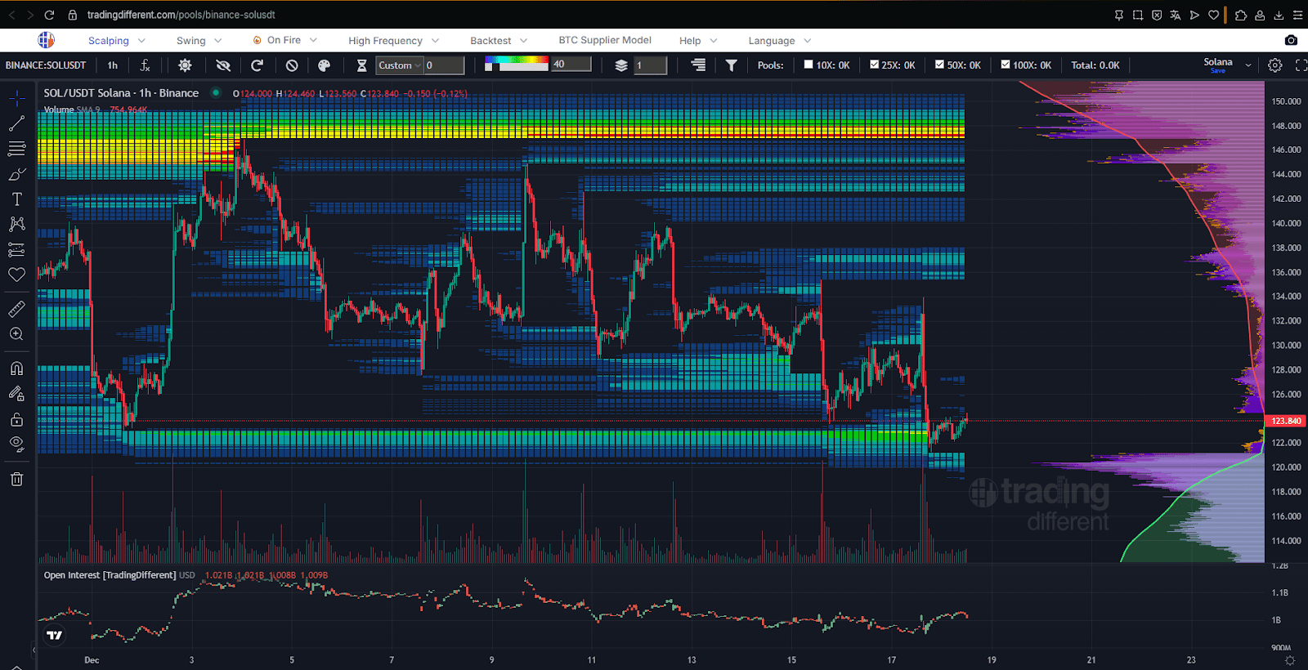Click the layers stack icon
The image size is (1308, 670).
(621, 65)
